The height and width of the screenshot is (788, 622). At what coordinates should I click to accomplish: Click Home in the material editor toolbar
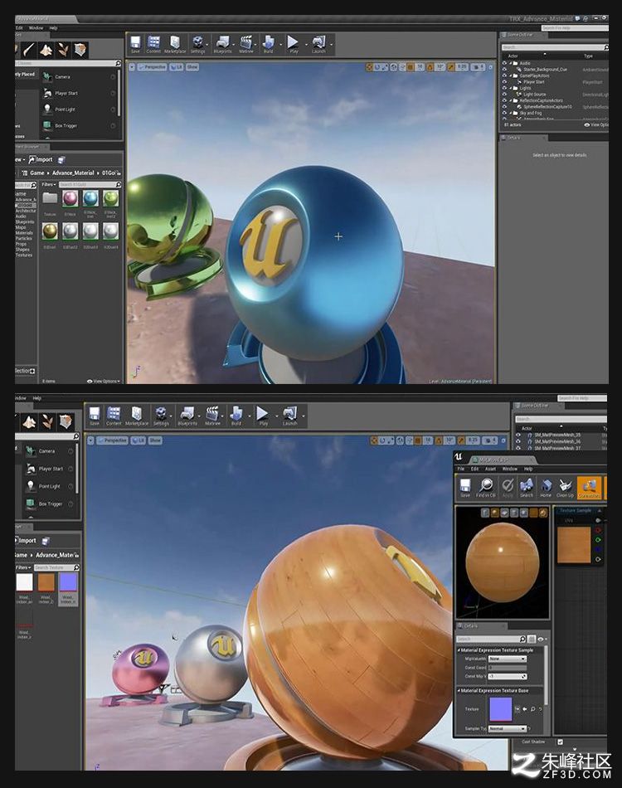tap(546, 488)
